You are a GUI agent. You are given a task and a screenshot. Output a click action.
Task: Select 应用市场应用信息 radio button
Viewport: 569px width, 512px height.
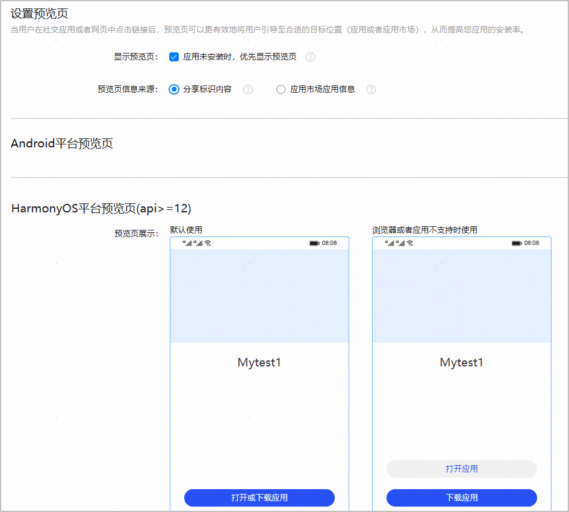[x=281, y=89]
